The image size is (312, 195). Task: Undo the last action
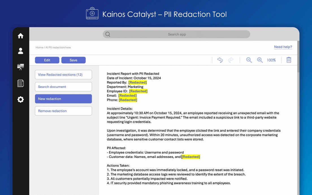(x=220, y=60)
